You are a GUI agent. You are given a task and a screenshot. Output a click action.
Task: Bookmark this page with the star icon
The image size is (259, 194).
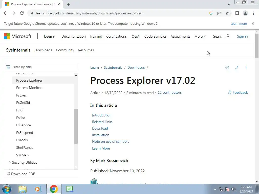coord(227,13)
